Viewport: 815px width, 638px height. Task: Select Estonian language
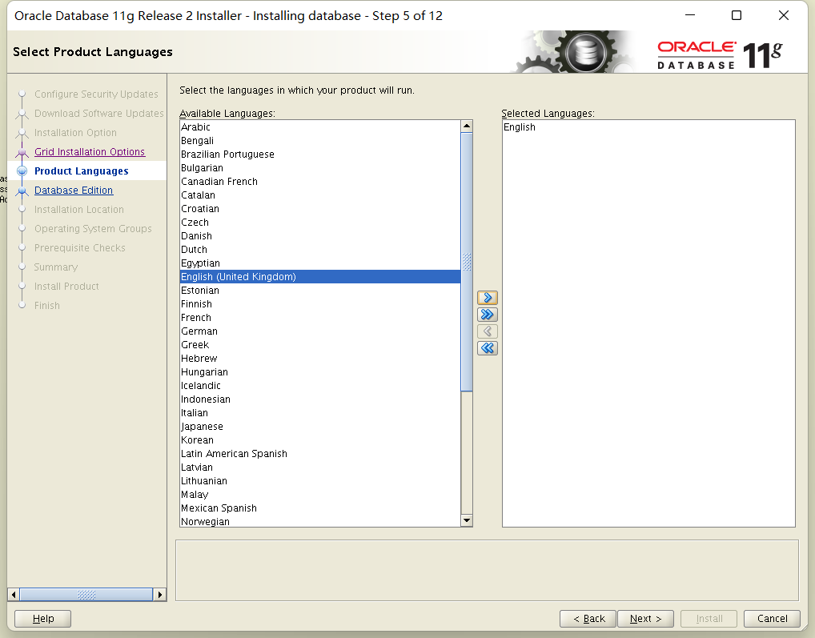pyautogui.click(x=320, y=291)
